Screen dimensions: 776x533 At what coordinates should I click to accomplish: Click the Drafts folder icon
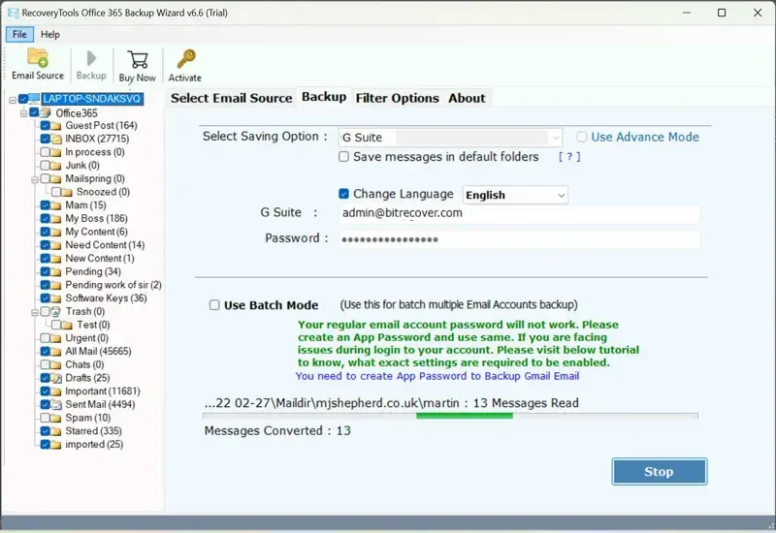(x=56, y=378)
